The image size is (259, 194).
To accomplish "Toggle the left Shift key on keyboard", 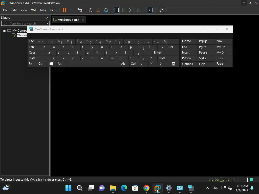I will coord(39,58).
